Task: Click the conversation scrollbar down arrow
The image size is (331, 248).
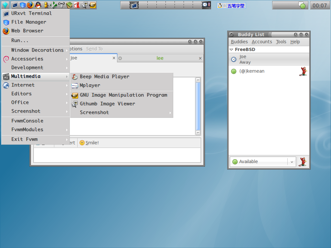Action: [x=198, y=133]
